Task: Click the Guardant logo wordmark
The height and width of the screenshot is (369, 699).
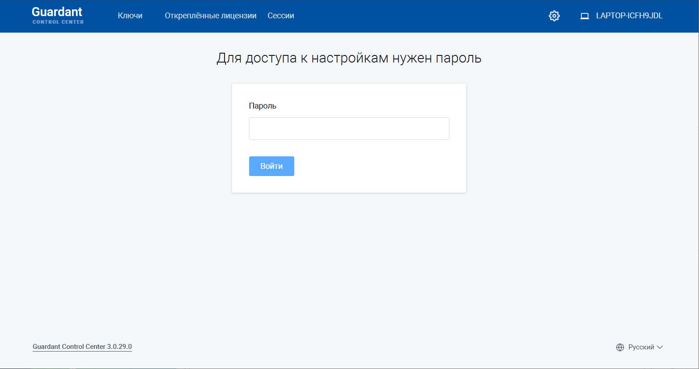Action: coord(57,12)
